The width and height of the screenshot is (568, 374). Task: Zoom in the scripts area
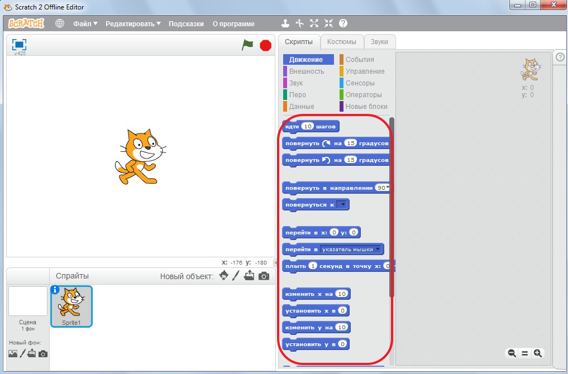pyautogui.click(x=538, y=353)
